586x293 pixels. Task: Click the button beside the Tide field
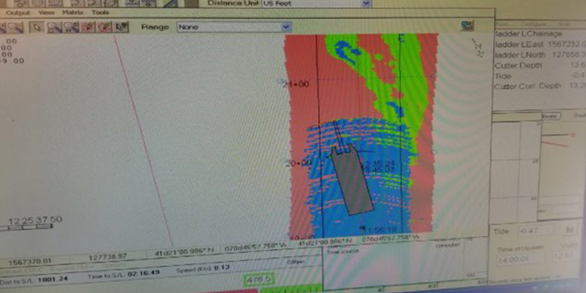(x=570, y=230)
